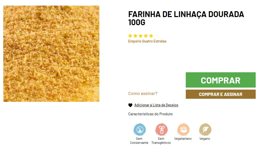Open the Como assinar? link

point(143,93)
